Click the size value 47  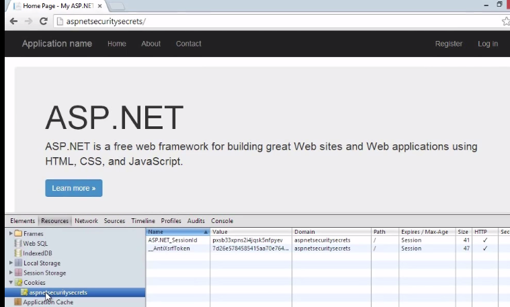[466, 248]
